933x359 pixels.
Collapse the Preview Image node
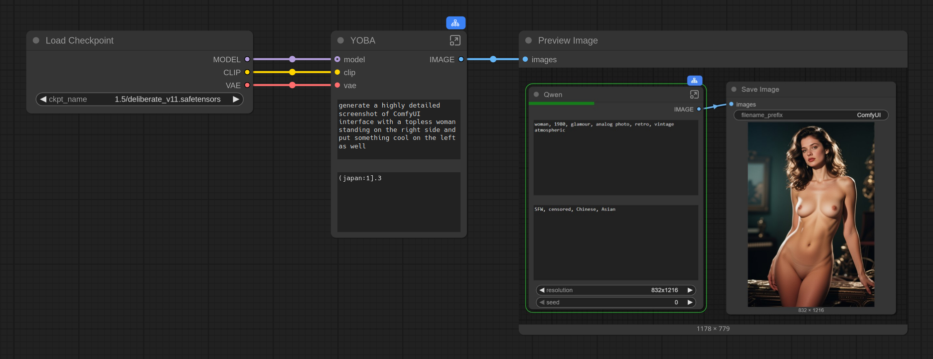point(529,40)
